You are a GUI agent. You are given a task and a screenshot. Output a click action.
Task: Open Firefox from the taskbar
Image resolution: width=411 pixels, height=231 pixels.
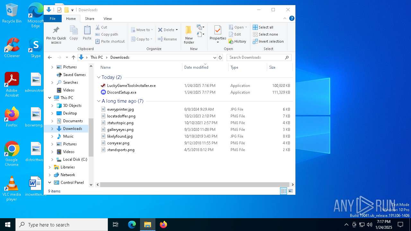click(163, 225)
